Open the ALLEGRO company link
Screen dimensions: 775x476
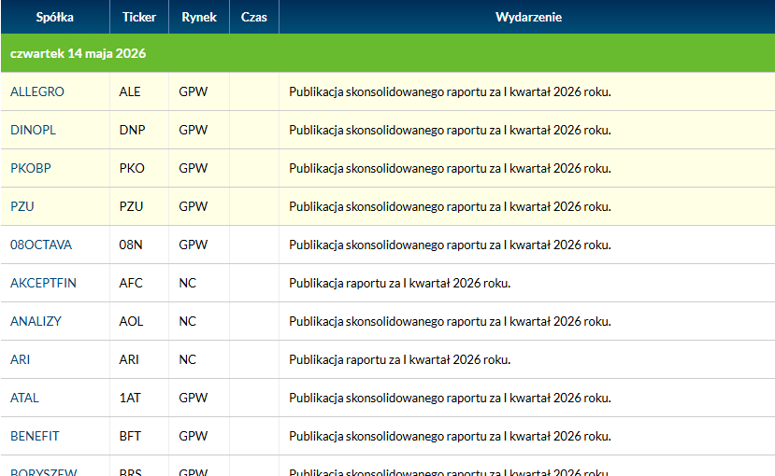click(x=37, y=91)
